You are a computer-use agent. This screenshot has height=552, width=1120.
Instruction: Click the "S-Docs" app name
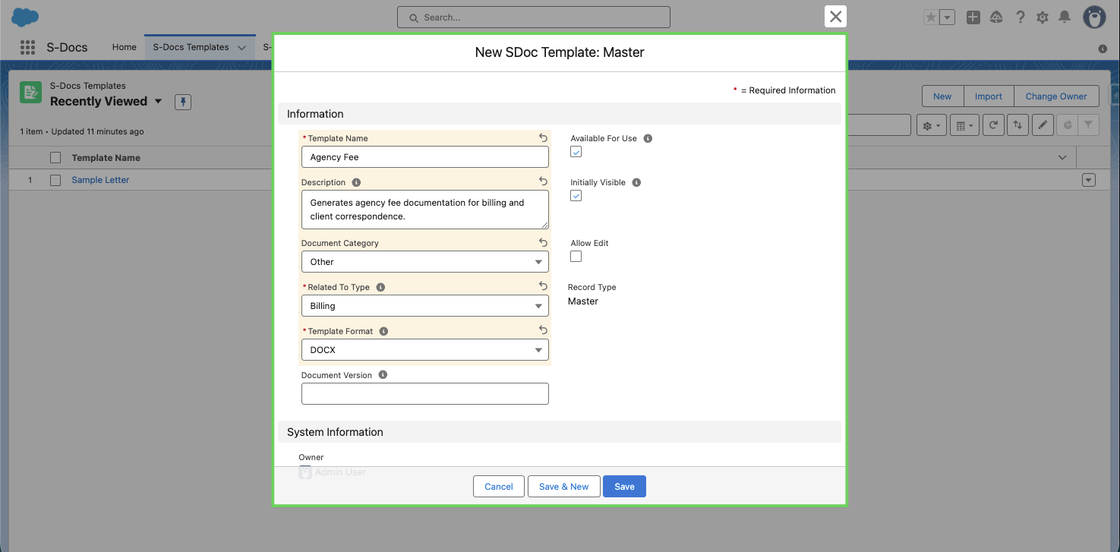click(x=68, y=47)
